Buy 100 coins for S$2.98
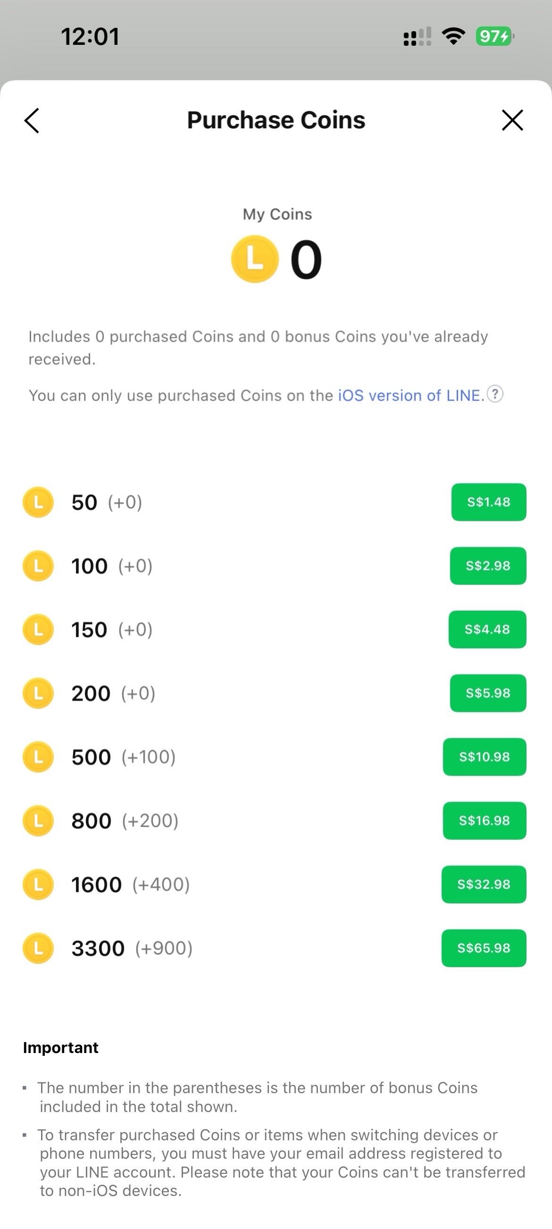Viewport: 552px width, 1229px height. [487, 566]
